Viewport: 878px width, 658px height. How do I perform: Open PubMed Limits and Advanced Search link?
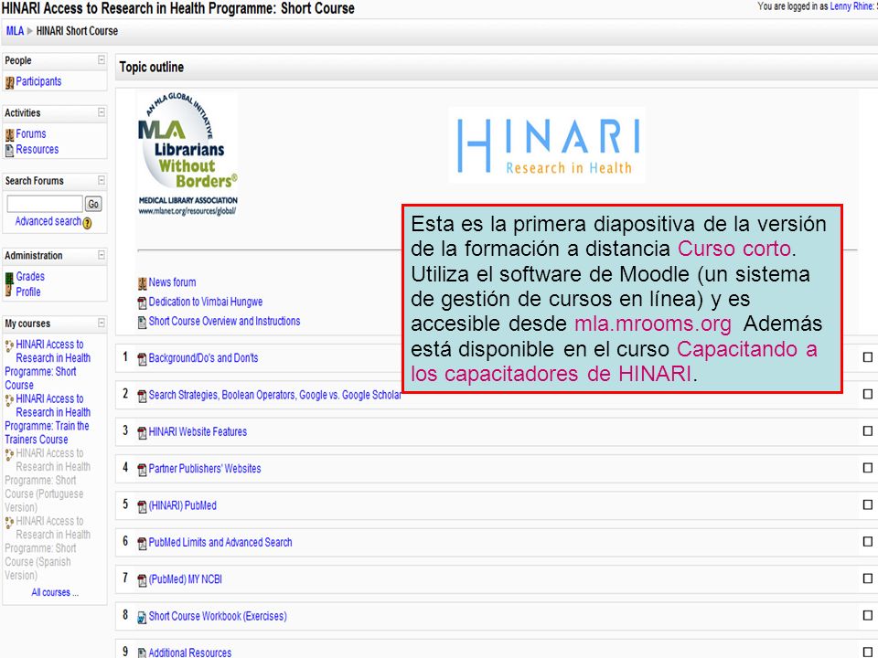coord(220,543)
